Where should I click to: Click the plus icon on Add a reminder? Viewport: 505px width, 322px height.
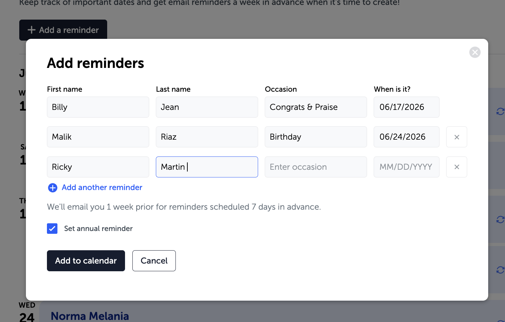click(x=32, y=30)
